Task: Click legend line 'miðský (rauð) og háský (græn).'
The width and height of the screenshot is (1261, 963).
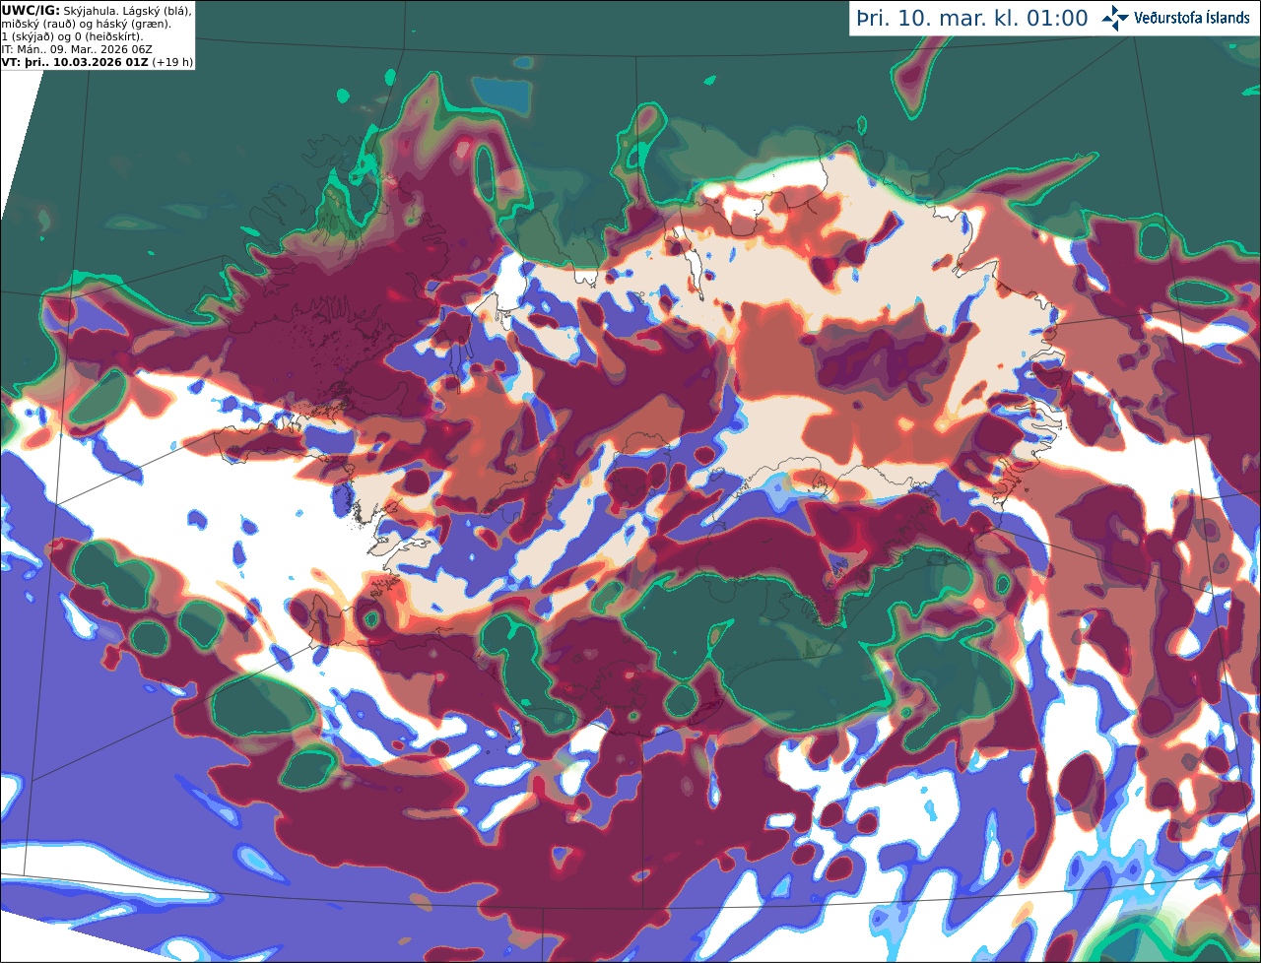Action: [x=86, y=23]
